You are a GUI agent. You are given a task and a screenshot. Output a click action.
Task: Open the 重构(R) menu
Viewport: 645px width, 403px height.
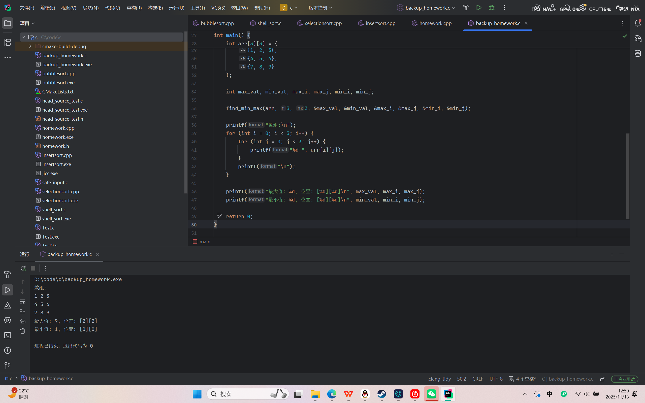(134, 8)
